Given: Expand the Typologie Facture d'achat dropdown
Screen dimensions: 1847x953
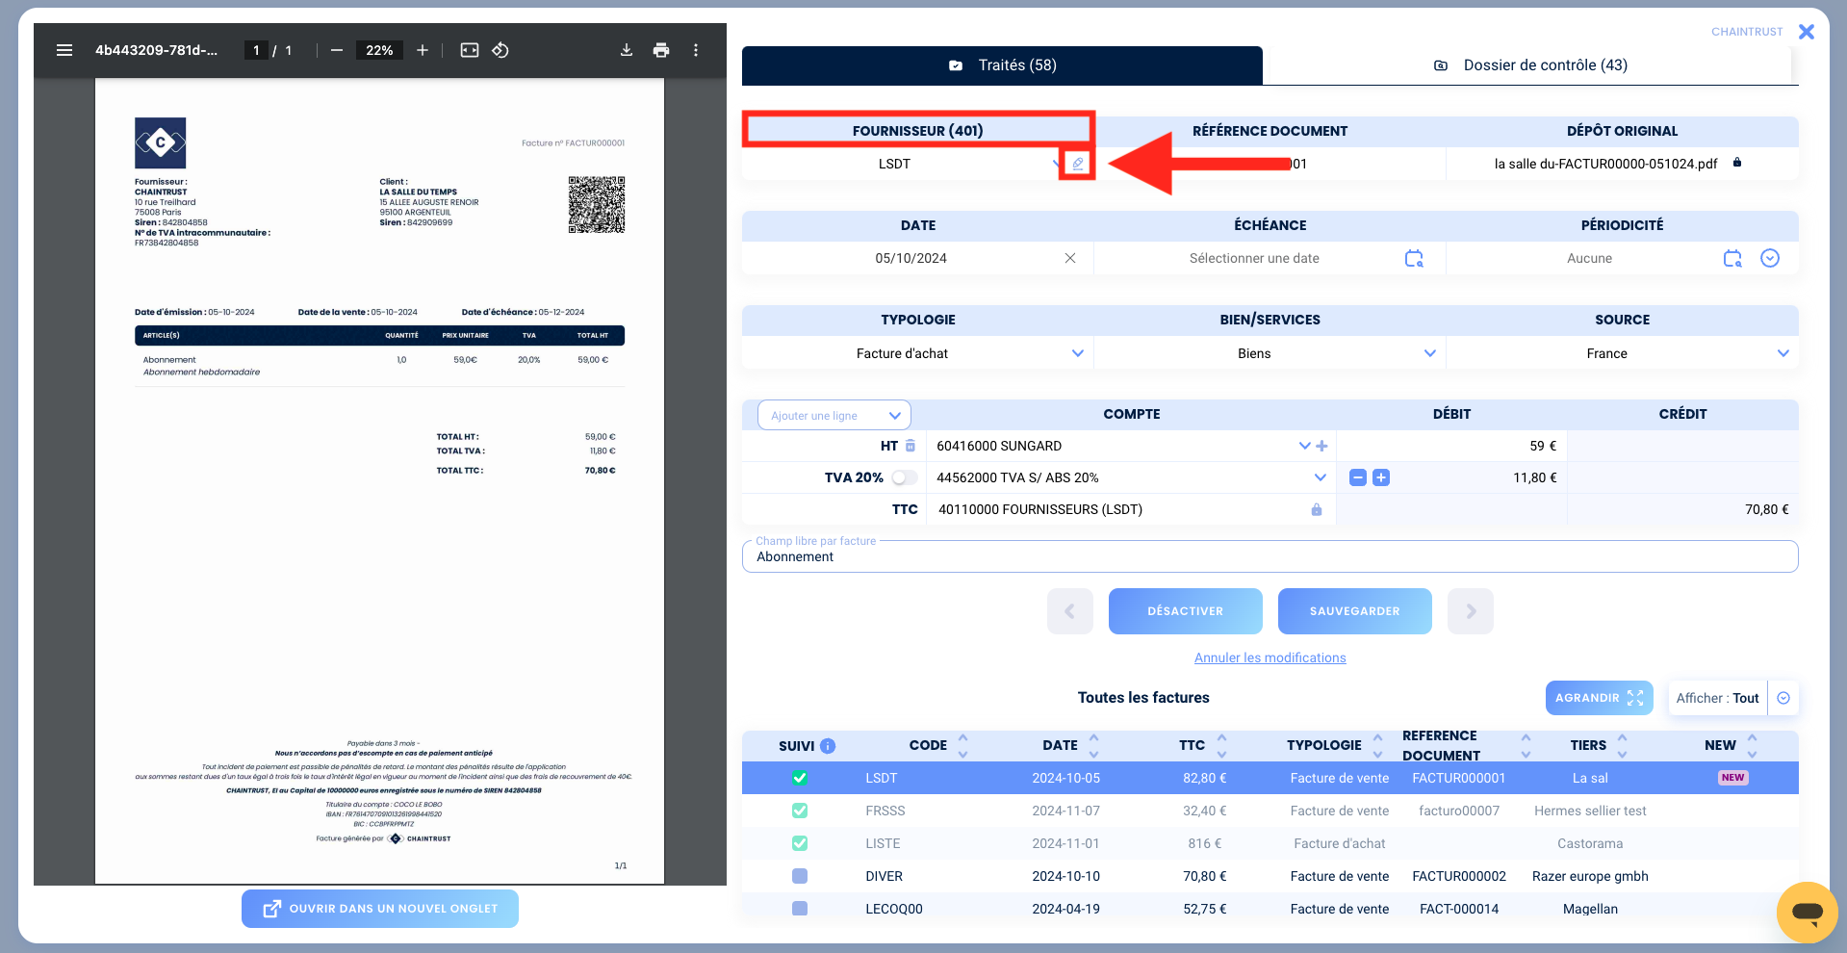Looking at the screenshot, I should 1077,353.
